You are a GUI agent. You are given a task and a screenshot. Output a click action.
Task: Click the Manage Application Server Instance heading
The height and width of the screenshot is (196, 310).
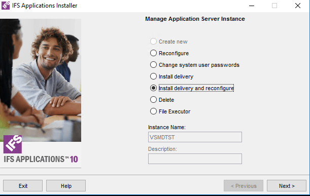click(x=195, y=19)
